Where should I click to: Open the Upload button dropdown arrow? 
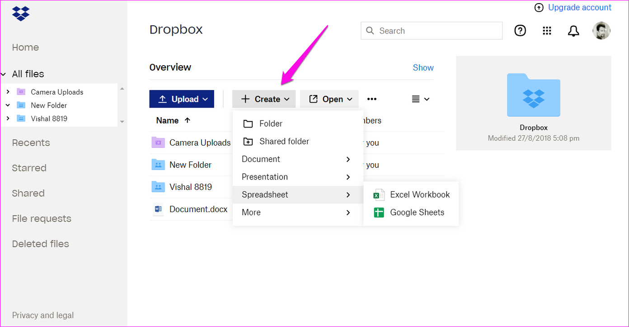206,99
